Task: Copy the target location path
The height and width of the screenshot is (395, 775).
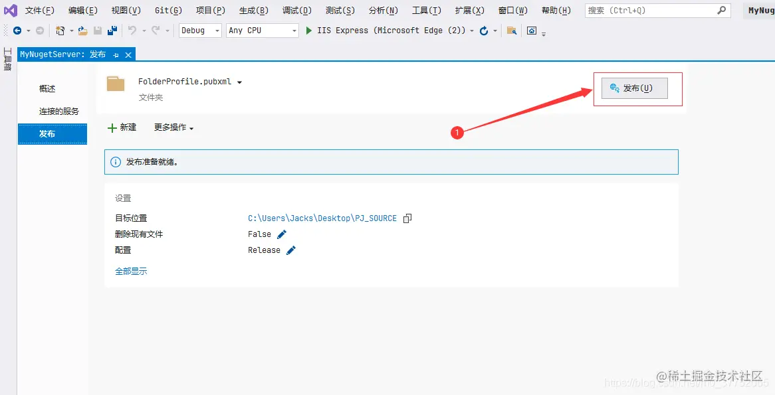Action: 407,218
